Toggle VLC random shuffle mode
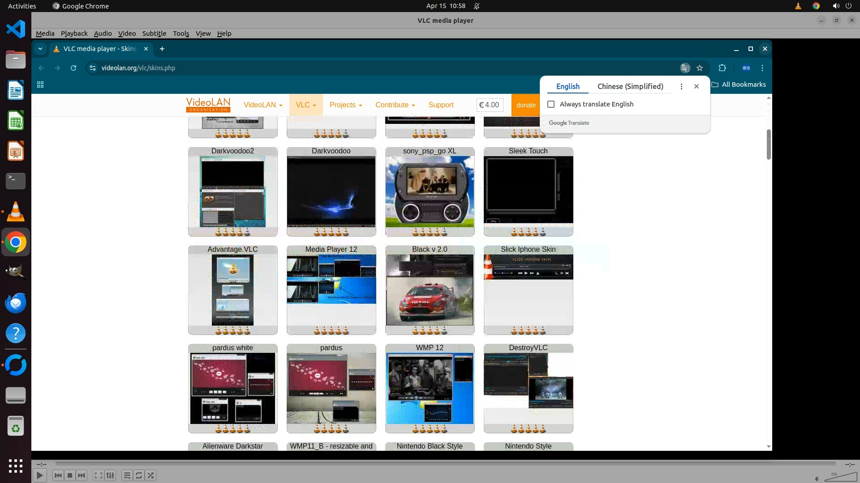 coord(151,475)
